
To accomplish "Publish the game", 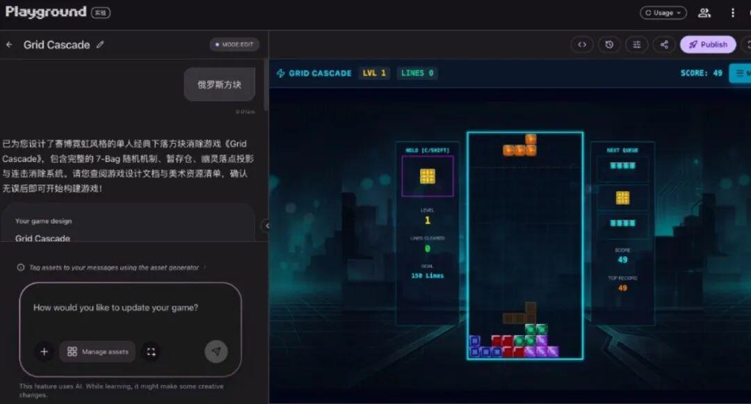I will point(708,45).
